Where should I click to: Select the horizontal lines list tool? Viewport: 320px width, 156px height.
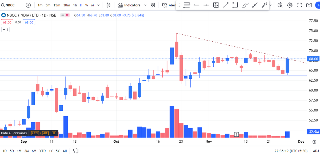187,5
